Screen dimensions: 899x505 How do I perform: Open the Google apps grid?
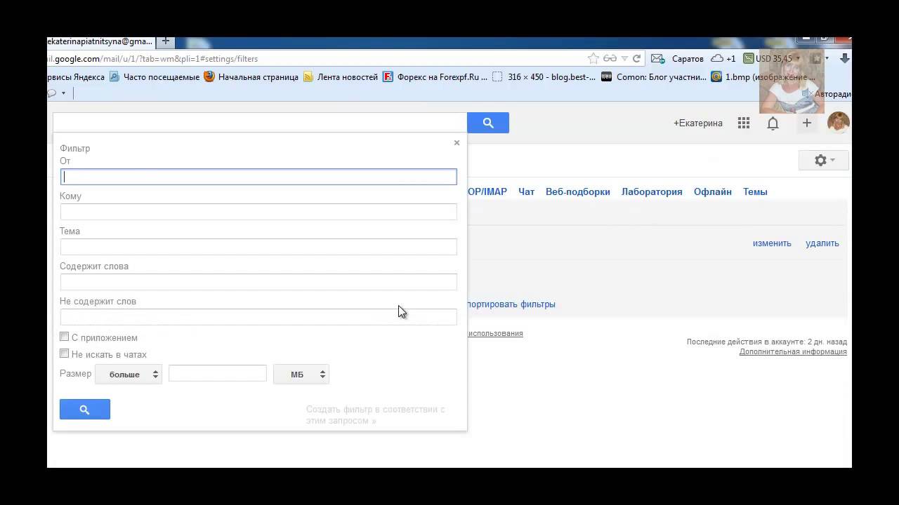pos(744,123)
